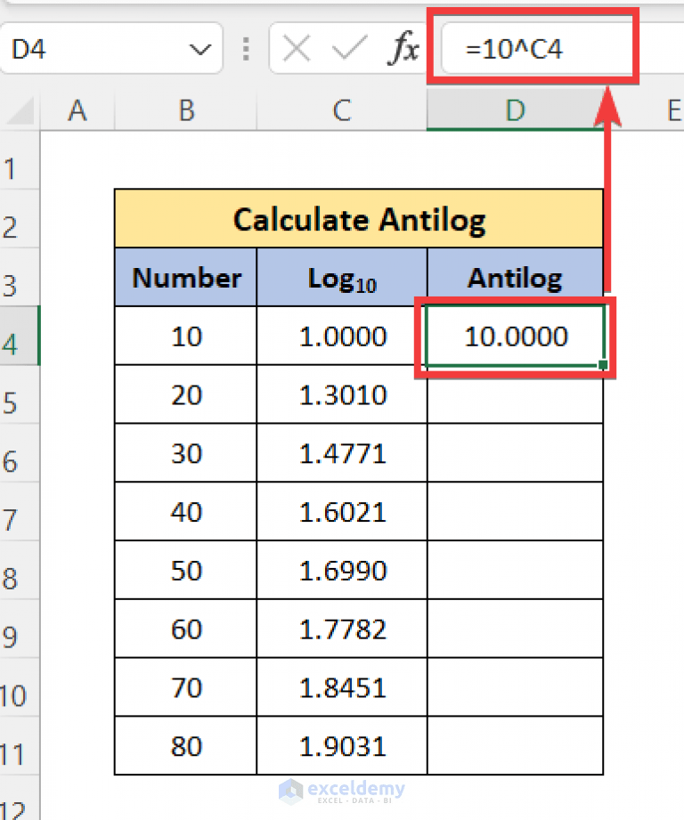Click the green fill handle on cell D4
Viewport: 684px width, 820px height.
[x=602, y=364]
